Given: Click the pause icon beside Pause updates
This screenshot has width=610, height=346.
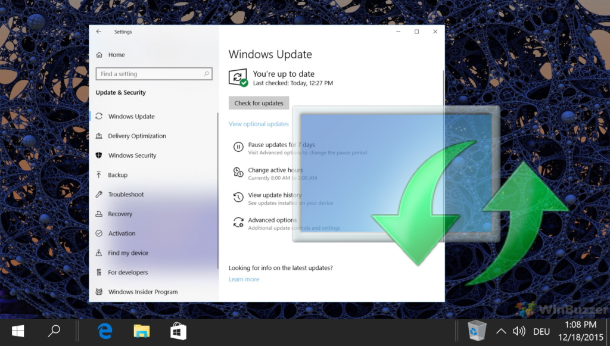Looking at the screenshot, I should 238,147.
